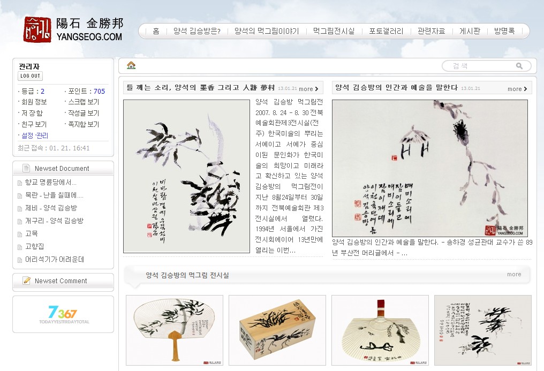Open the 회원 정보 link
Image resolution: width=544 pixels, height=371 pixels.
34,102
